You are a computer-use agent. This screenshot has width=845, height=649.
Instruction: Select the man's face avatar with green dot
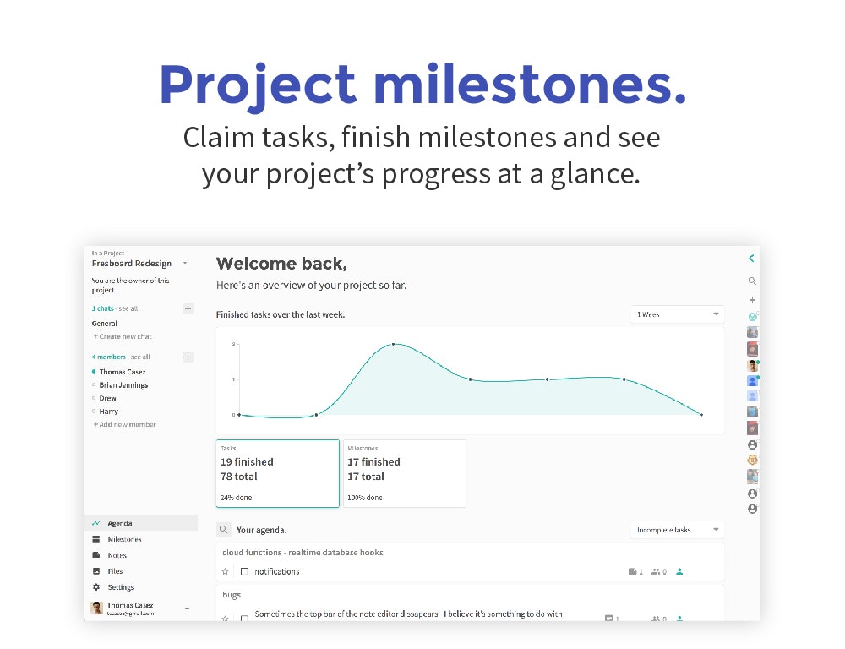click(752, 365)
